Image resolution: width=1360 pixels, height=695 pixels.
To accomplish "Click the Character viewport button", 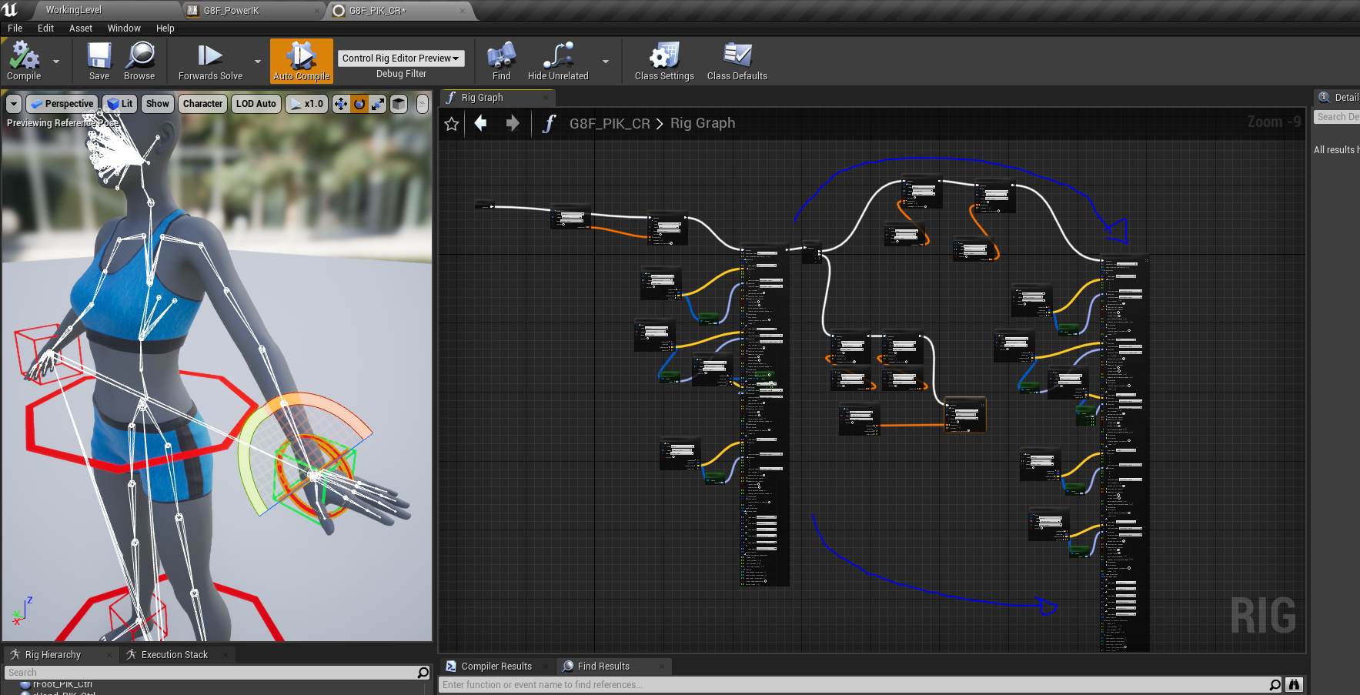I will [202, 104].
